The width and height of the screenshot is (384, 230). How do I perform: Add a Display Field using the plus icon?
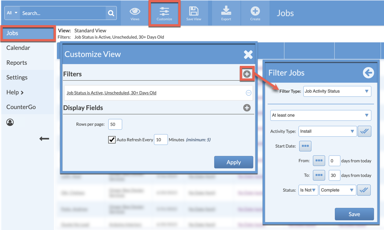point(247,108)
